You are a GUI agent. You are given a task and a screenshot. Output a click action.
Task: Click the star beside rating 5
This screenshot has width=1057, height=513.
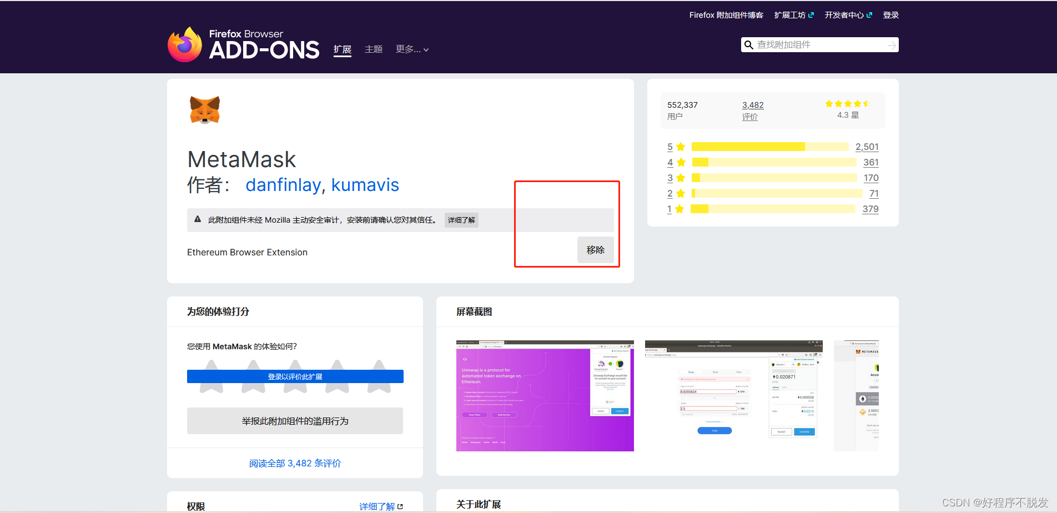pyautogui.click(x=681, y=147)
